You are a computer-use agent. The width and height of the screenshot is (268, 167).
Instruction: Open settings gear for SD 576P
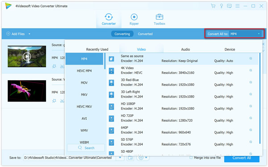coord(251,142)
